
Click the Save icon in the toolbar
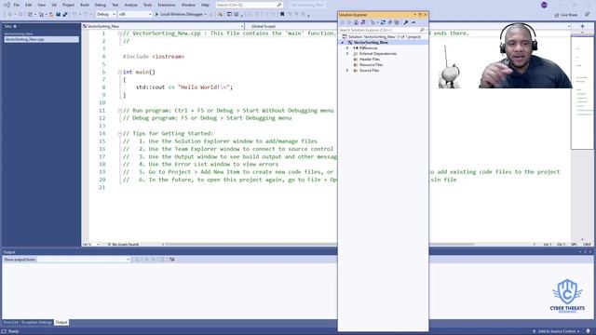click(x=58, y=15)
